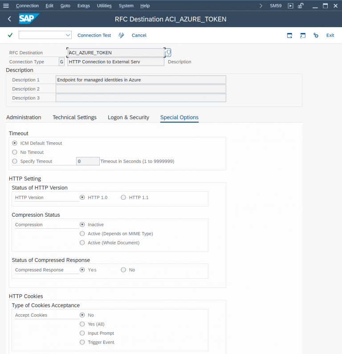The height and width of the screenshot is (354, 342).
Task: Switch to the Technical Settings tab
Action: point(75,117)
